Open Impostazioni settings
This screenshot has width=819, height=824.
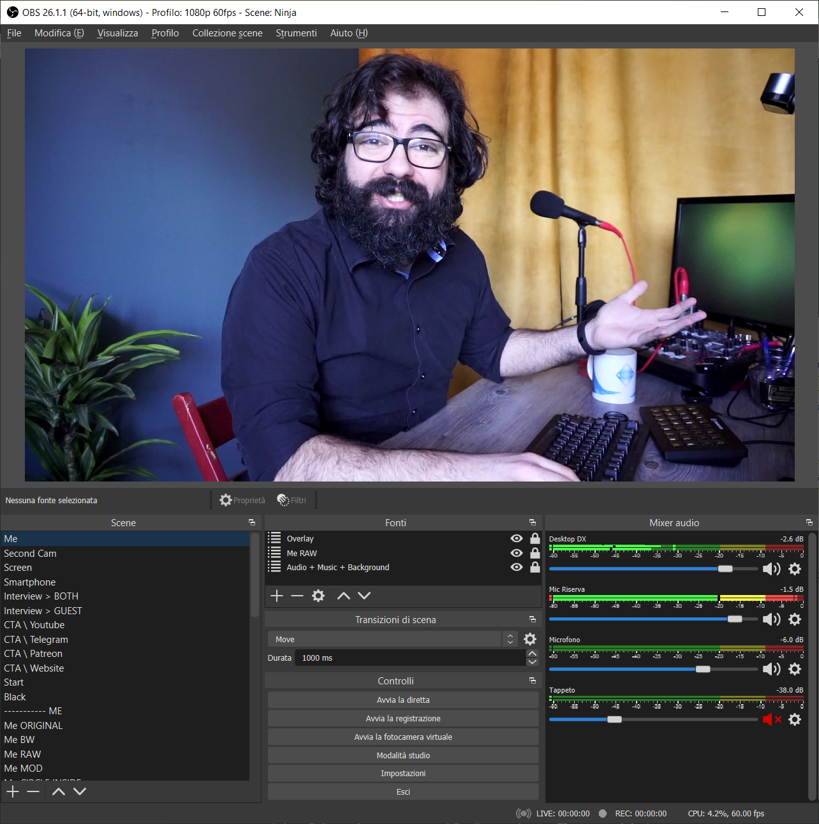[x=403, y=773]
